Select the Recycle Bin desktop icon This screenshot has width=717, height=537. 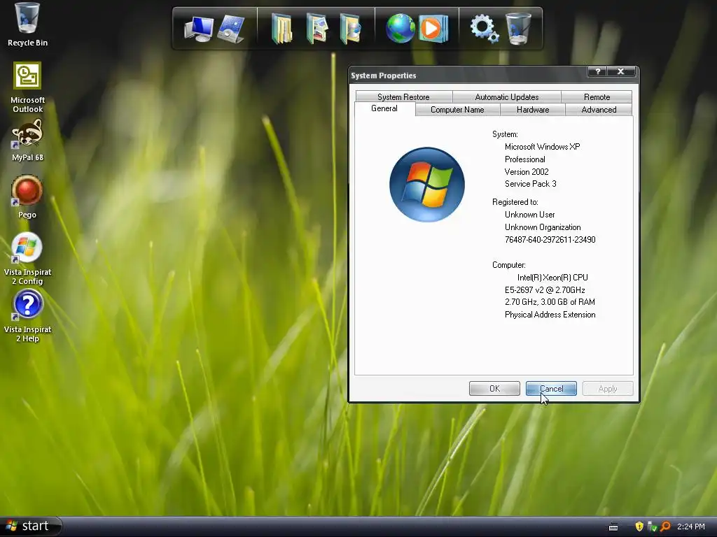coord(27,24)
